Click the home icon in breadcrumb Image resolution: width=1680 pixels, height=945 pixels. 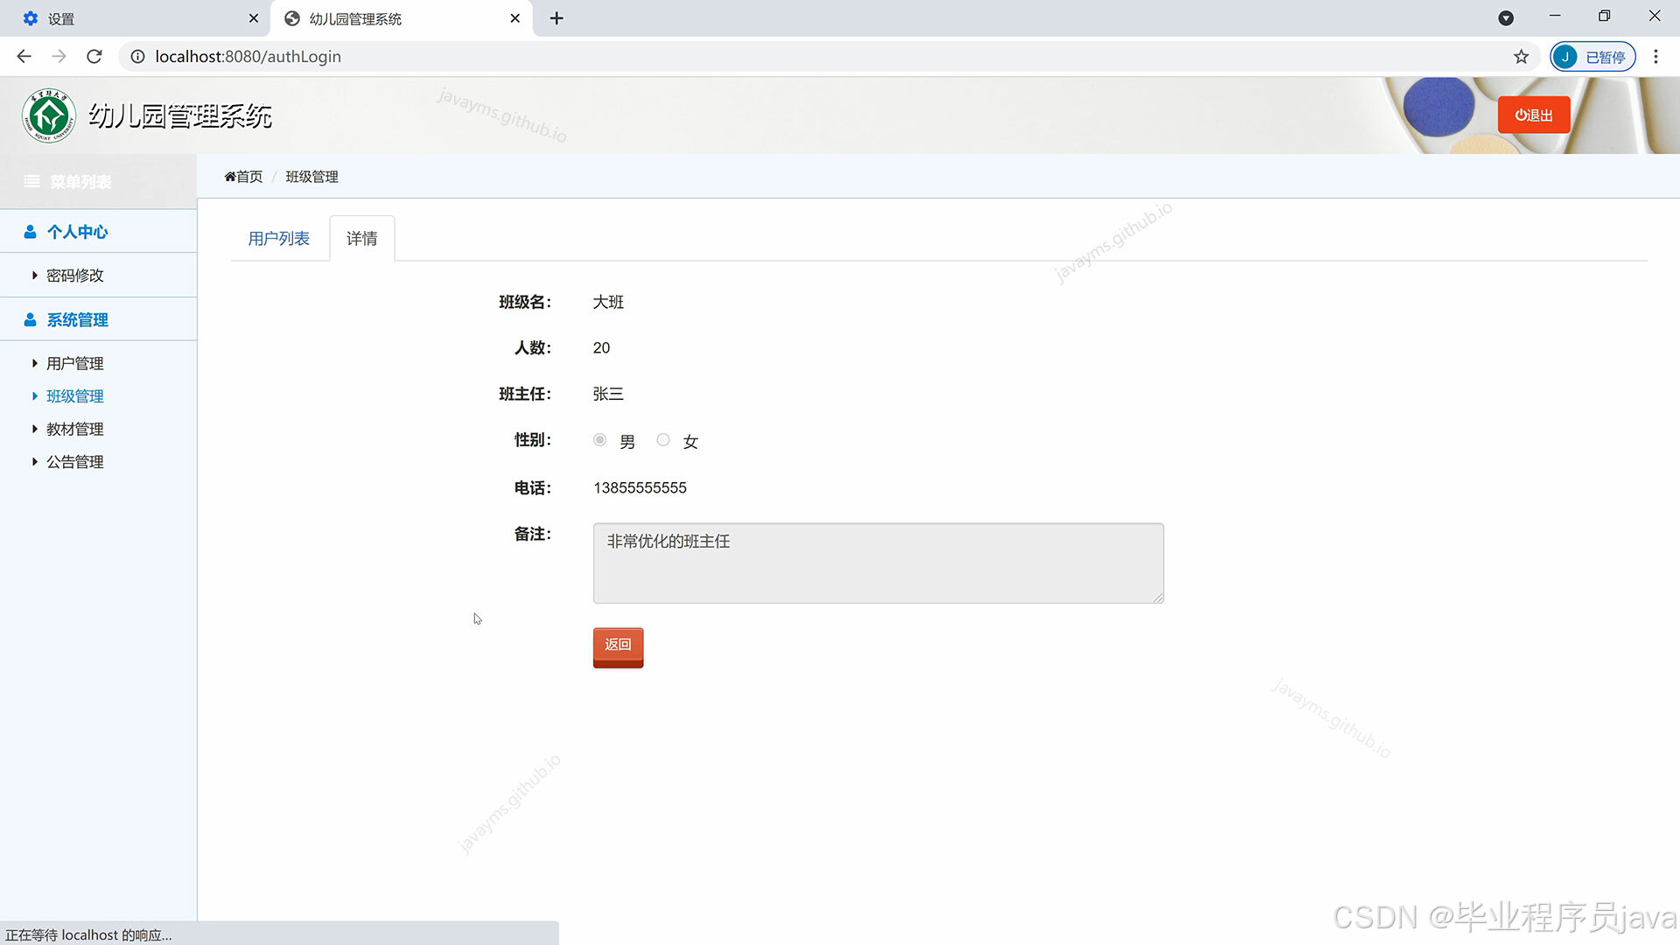[x=230, y=177]
